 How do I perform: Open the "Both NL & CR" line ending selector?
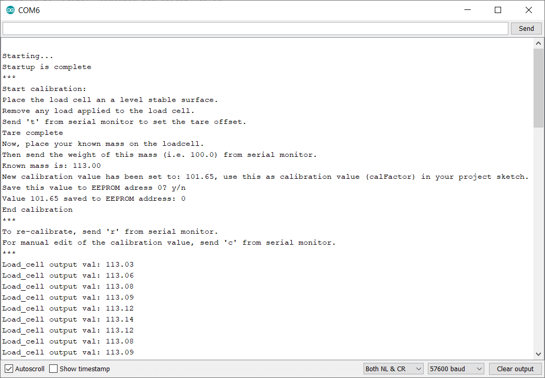coord(393,369)
